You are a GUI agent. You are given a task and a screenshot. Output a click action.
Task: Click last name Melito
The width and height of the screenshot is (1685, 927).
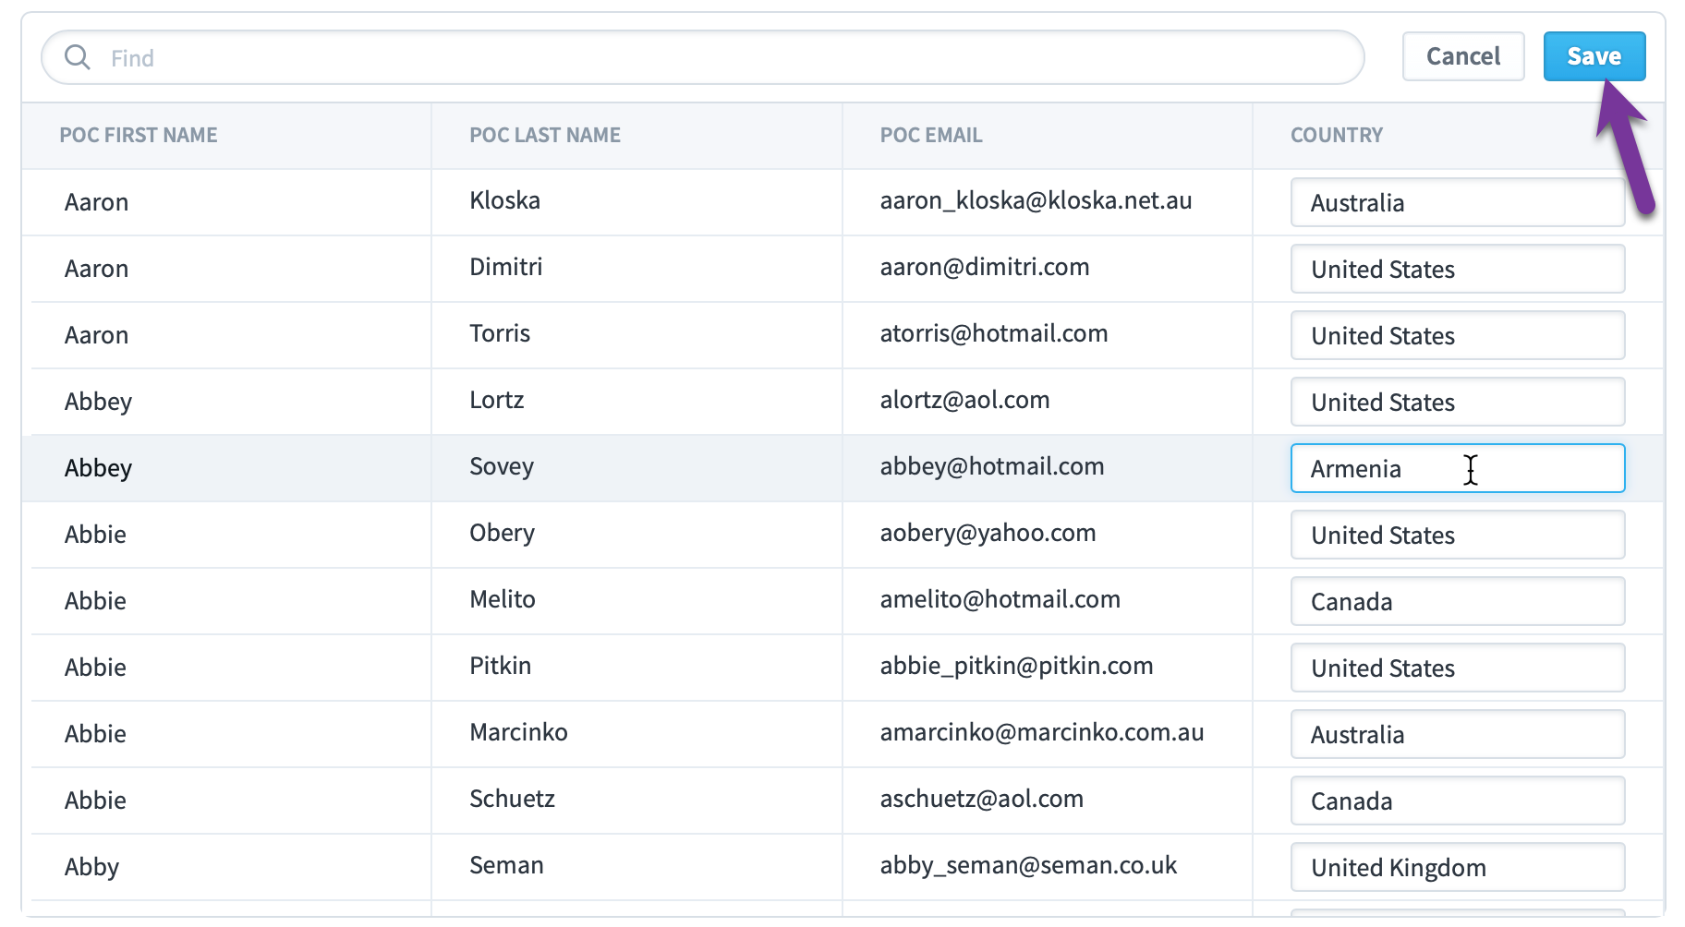[x=503, y=599]
